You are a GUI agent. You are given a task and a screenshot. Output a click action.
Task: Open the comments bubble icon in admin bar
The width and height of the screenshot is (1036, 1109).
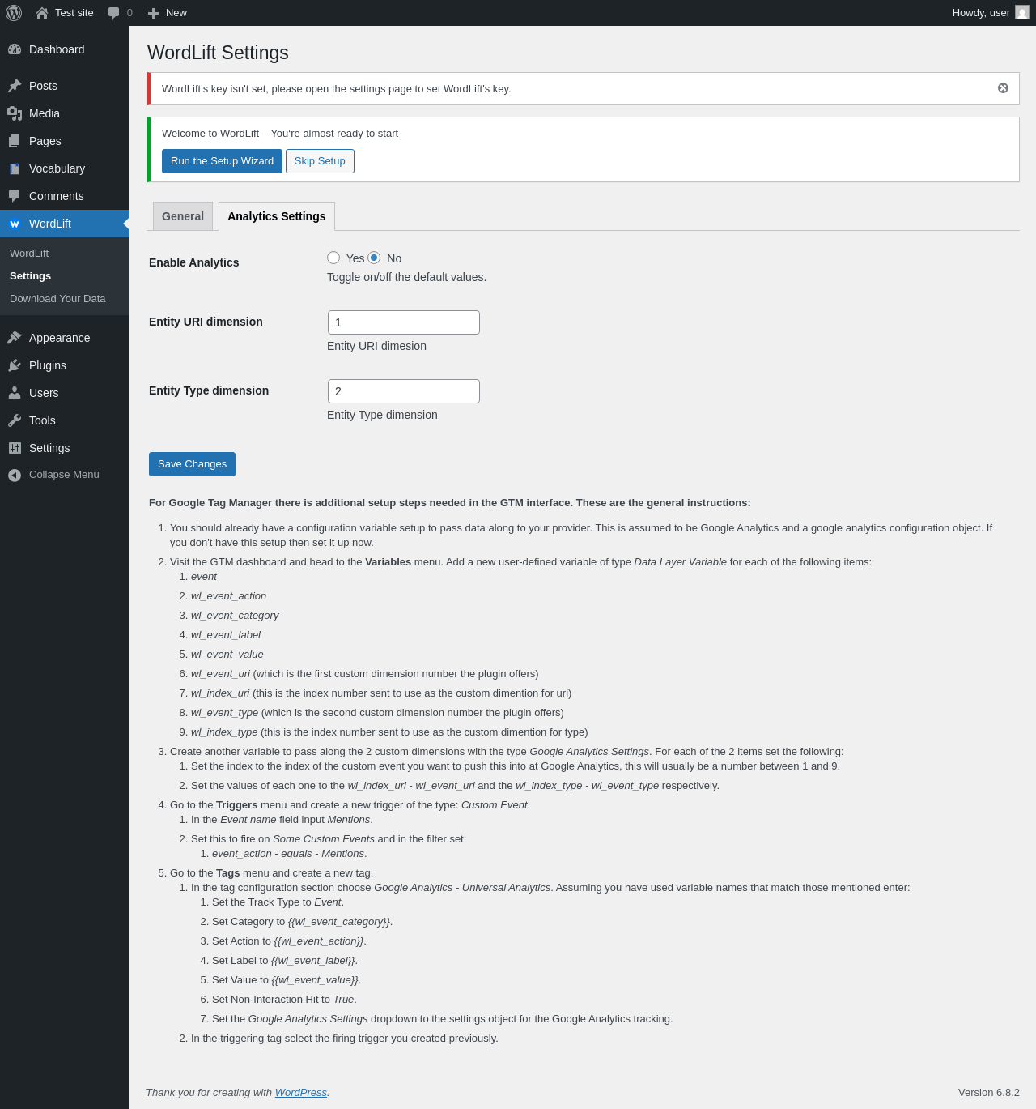click(114, 13)
